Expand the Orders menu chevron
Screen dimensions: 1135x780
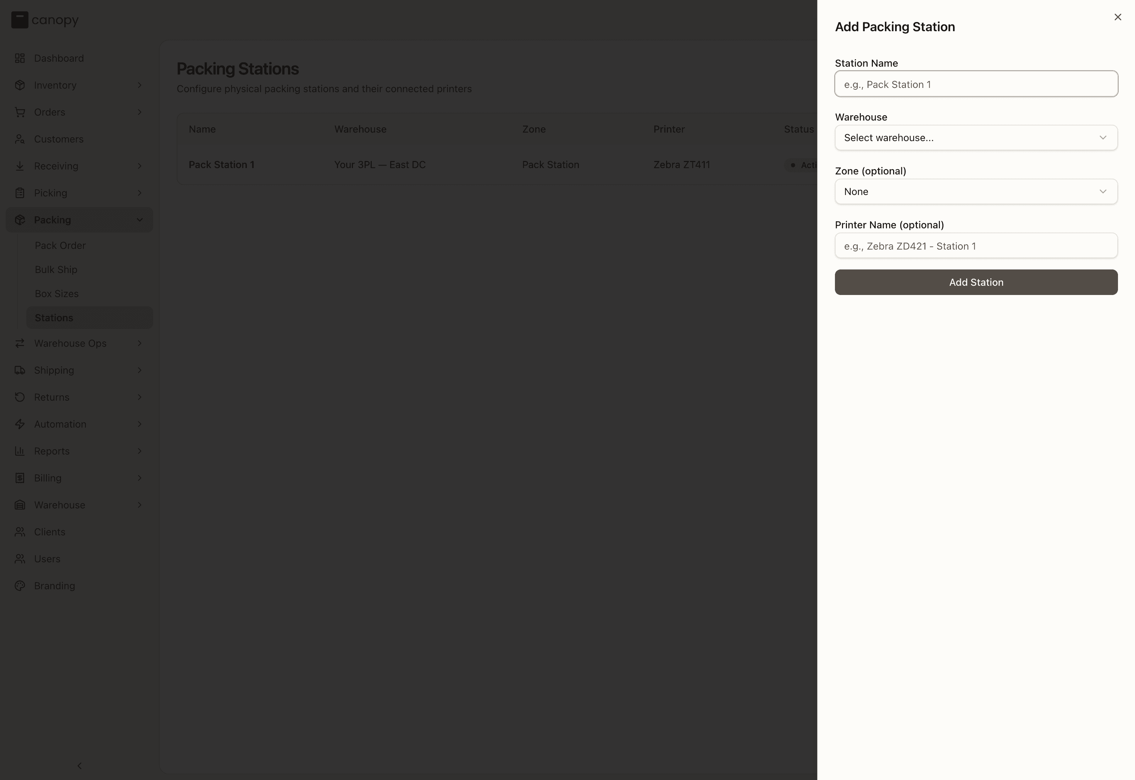[x=139, y=112]
